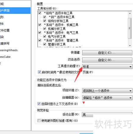Uncheck 选择时显示上下文选项卡 option

(x=39, y=104)
